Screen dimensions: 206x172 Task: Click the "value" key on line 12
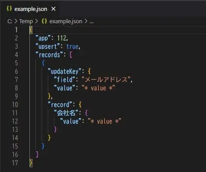pyautogui.click(x=71, y=121)
